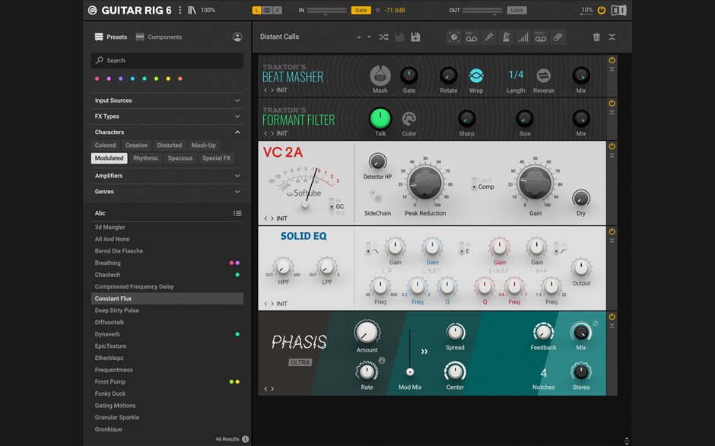Select the Granular Sparkle preset
715x446 pixels.
pos(167,417)
